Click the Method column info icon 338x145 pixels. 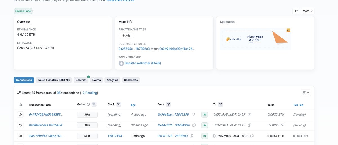(x=88, y=104)
